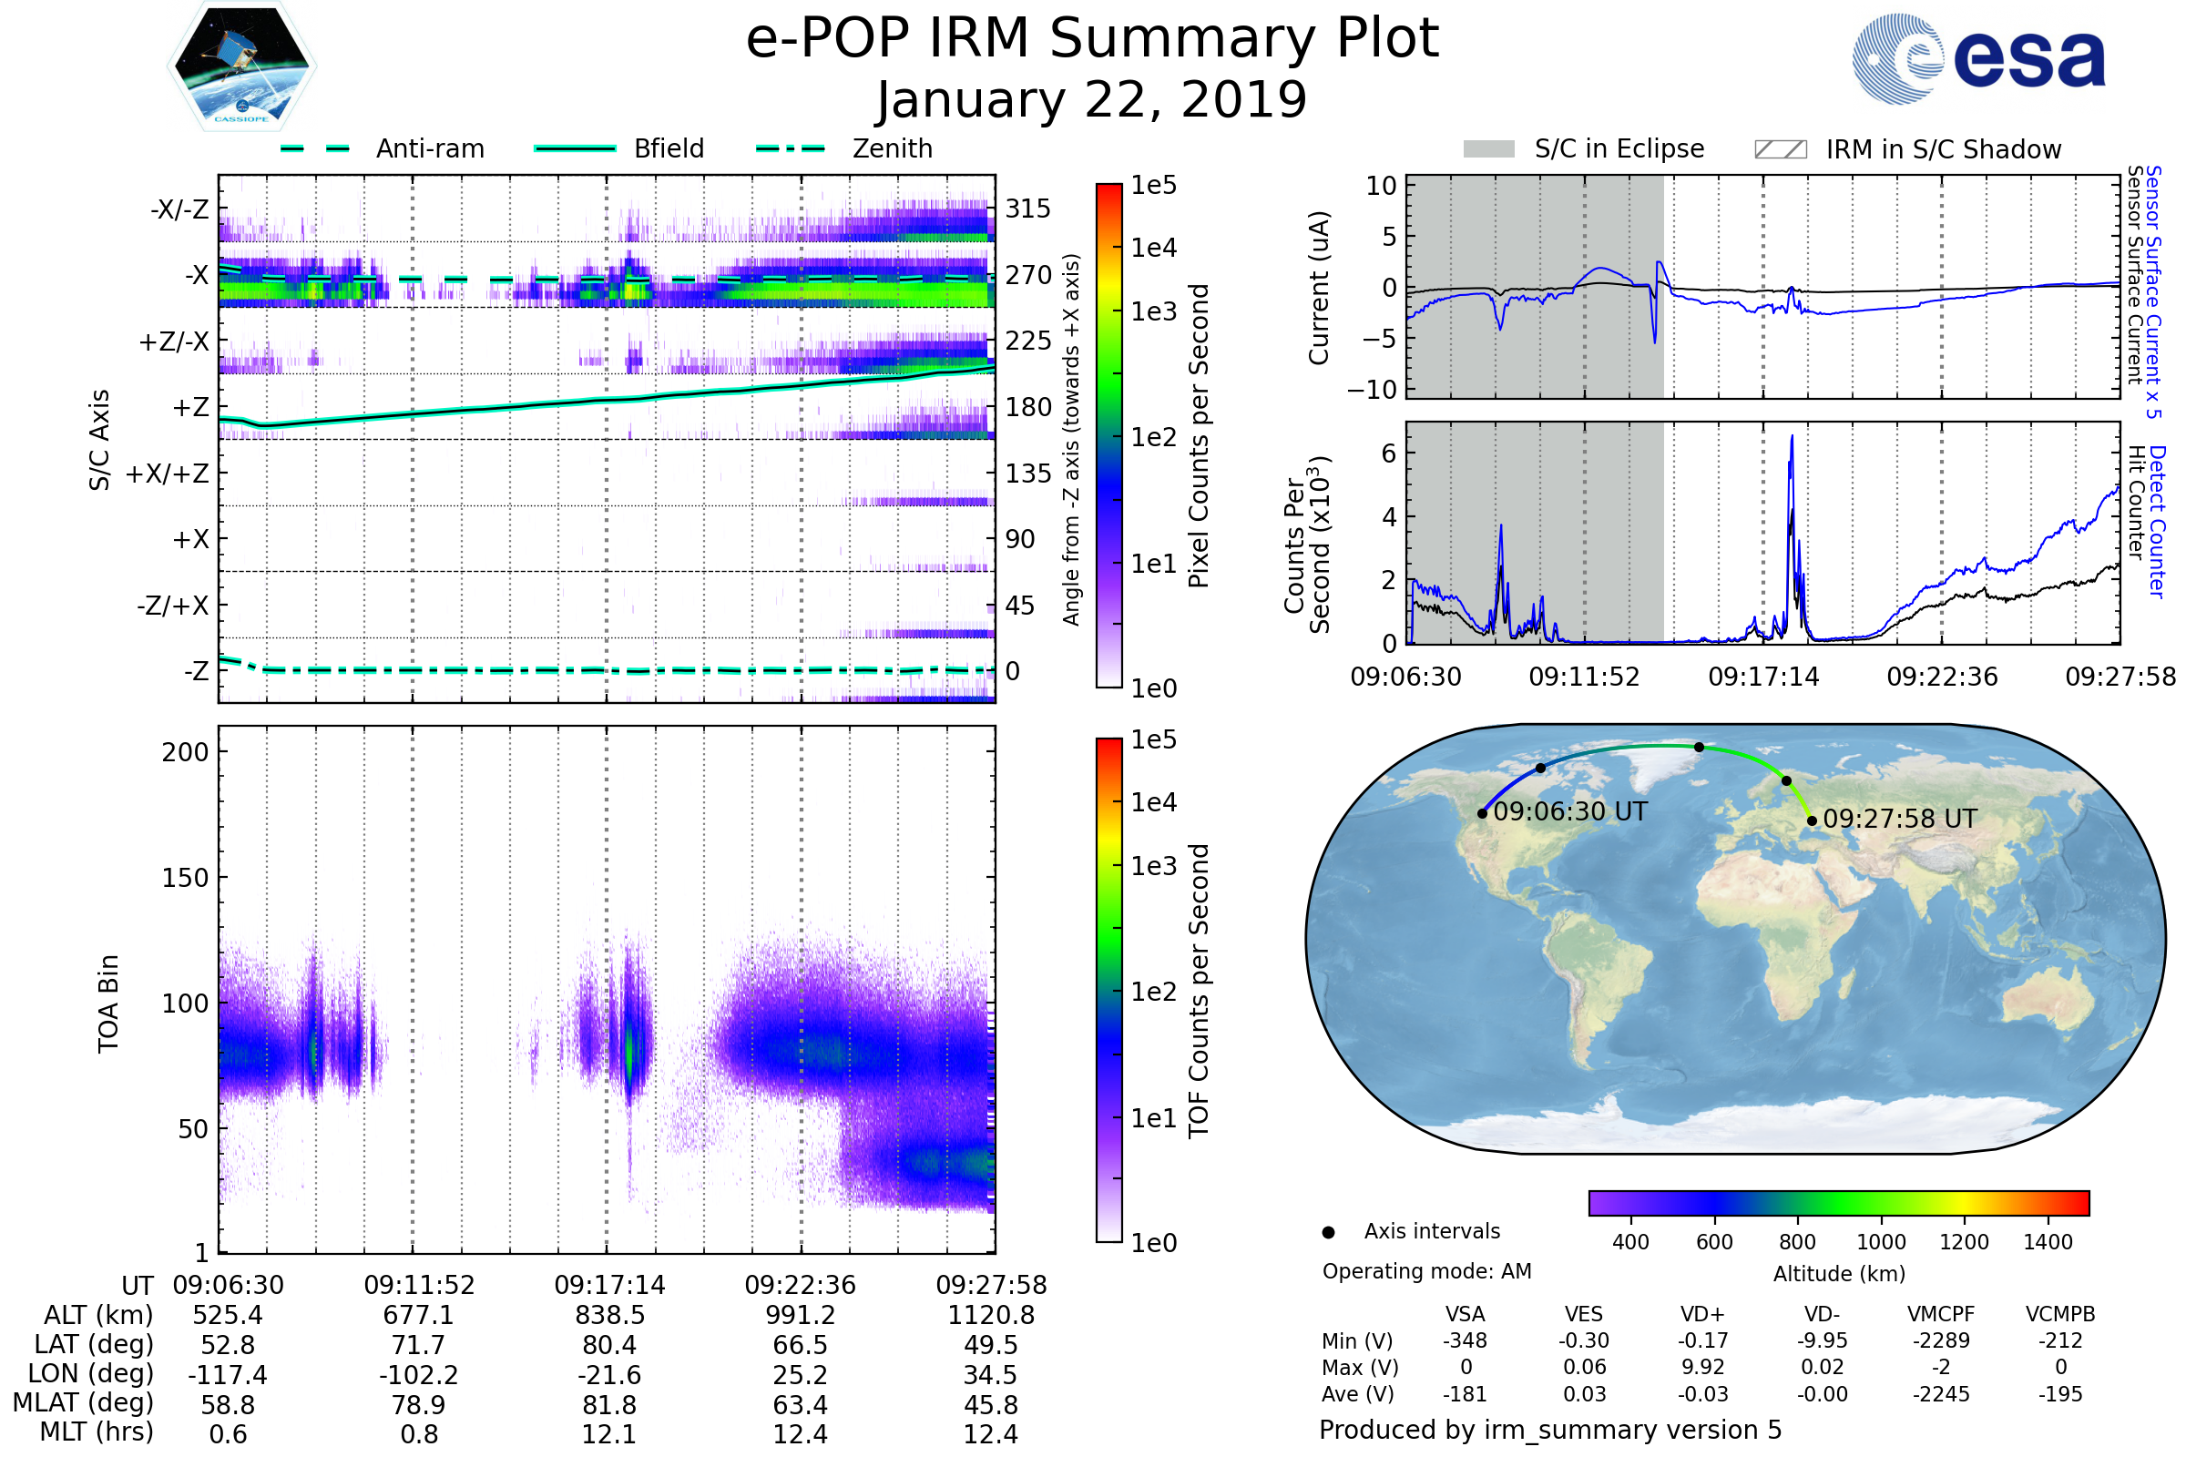Click the CASSIOPE satellite mission logo
The image size is (2186, 1457).
click(x=241, y=66)
